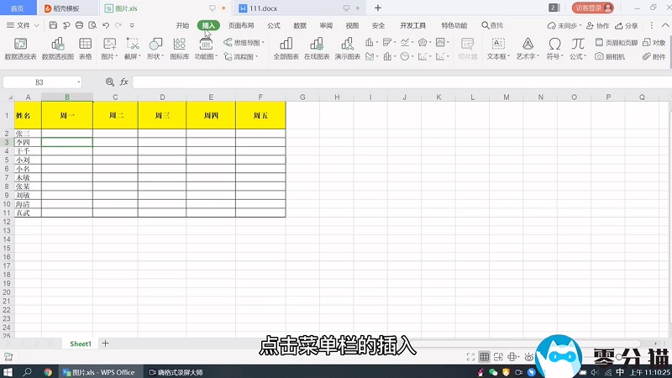Viewport: 672px width, 378px height.
Task: Click the 全部图表 all charts icon
Action: point(286,48)
